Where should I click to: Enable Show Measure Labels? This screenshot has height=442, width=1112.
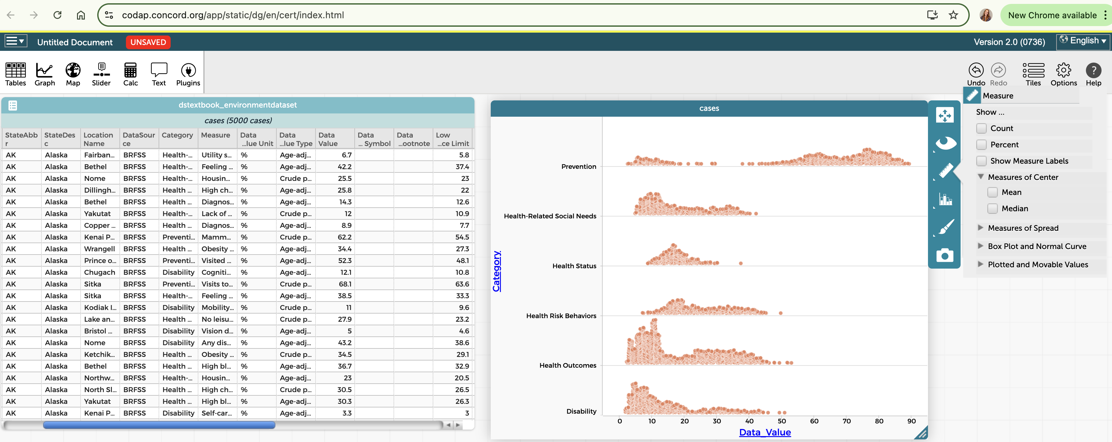981,161
